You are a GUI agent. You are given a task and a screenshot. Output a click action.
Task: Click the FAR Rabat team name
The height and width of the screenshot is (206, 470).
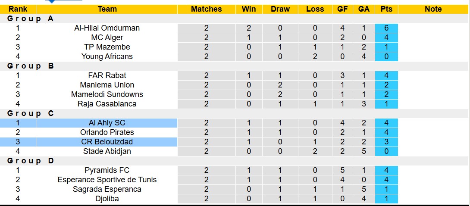(x=107, y=75)
